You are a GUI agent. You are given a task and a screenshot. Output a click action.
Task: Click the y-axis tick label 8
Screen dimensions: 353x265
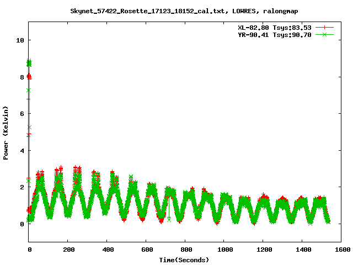pos(22,77)
